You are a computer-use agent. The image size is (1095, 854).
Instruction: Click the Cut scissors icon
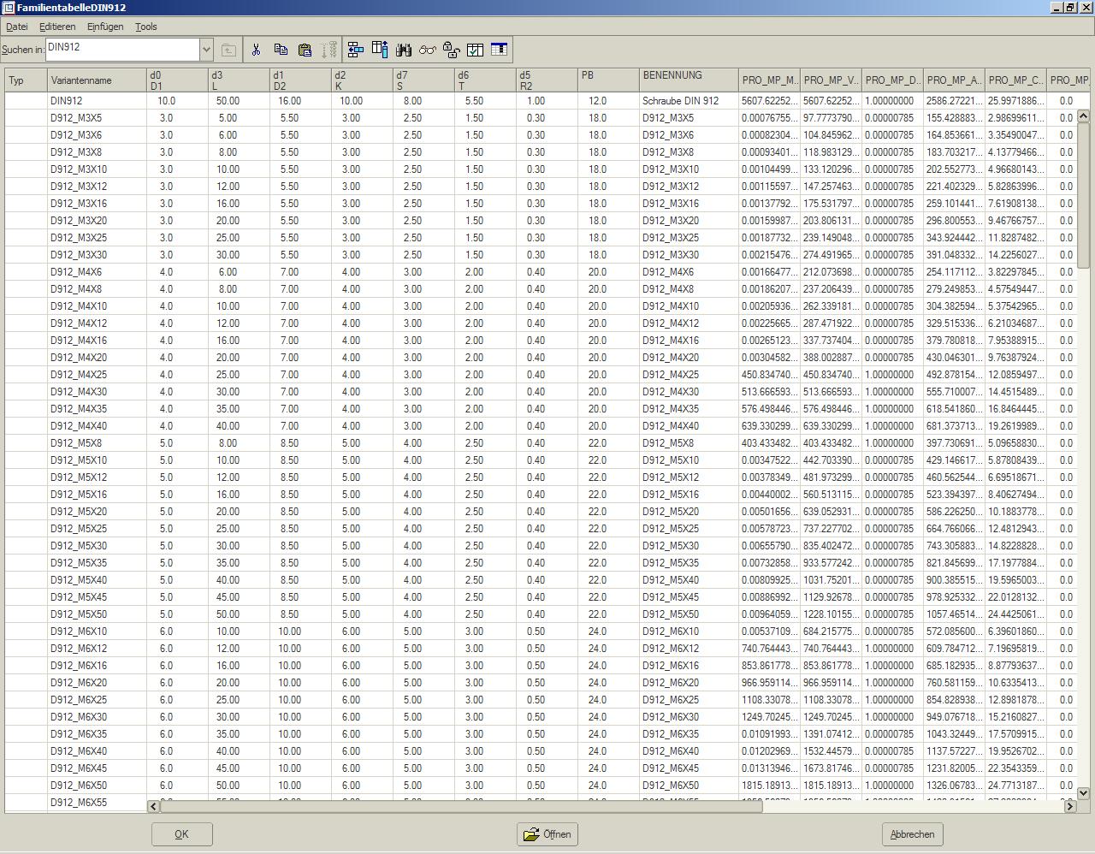pos(256,50)
